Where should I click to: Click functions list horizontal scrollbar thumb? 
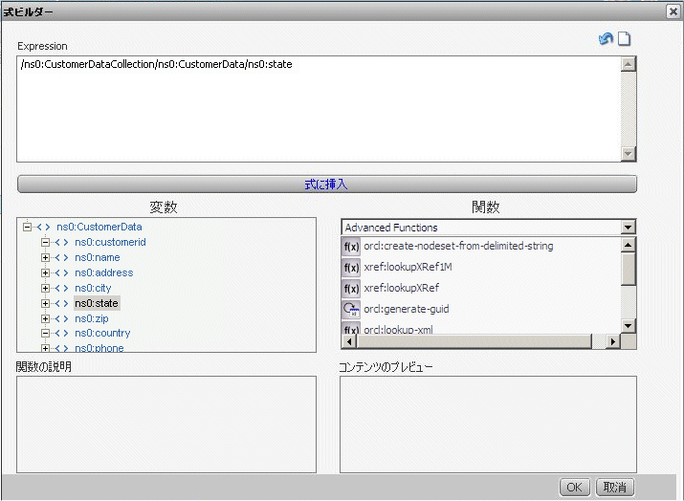[474, 341]
